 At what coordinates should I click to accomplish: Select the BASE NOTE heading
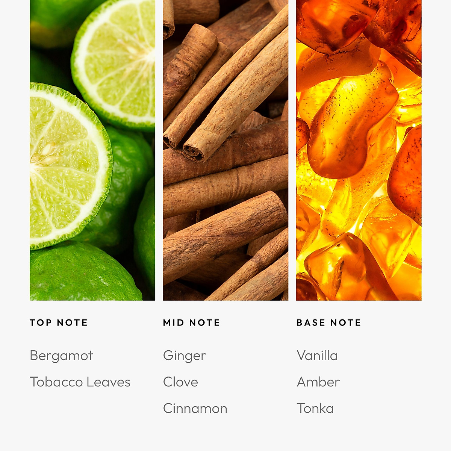pyautogui.click(x=329, y=323)
